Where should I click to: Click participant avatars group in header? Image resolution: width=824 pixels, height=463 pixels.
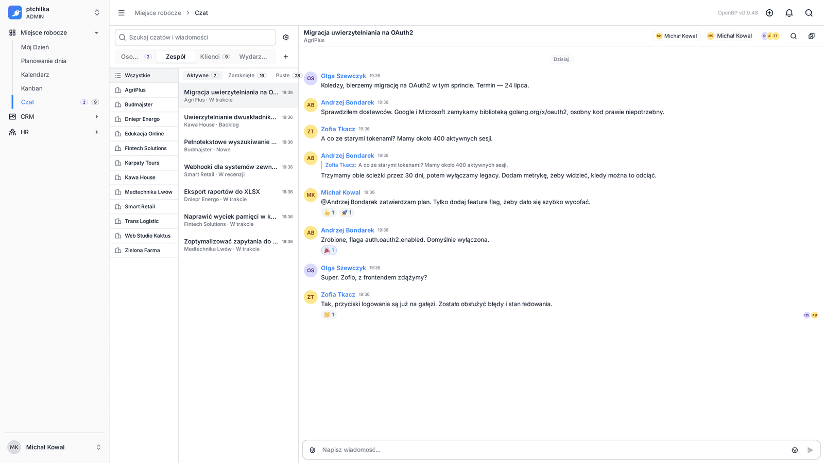pyautogui.click(x=770, y=36)
